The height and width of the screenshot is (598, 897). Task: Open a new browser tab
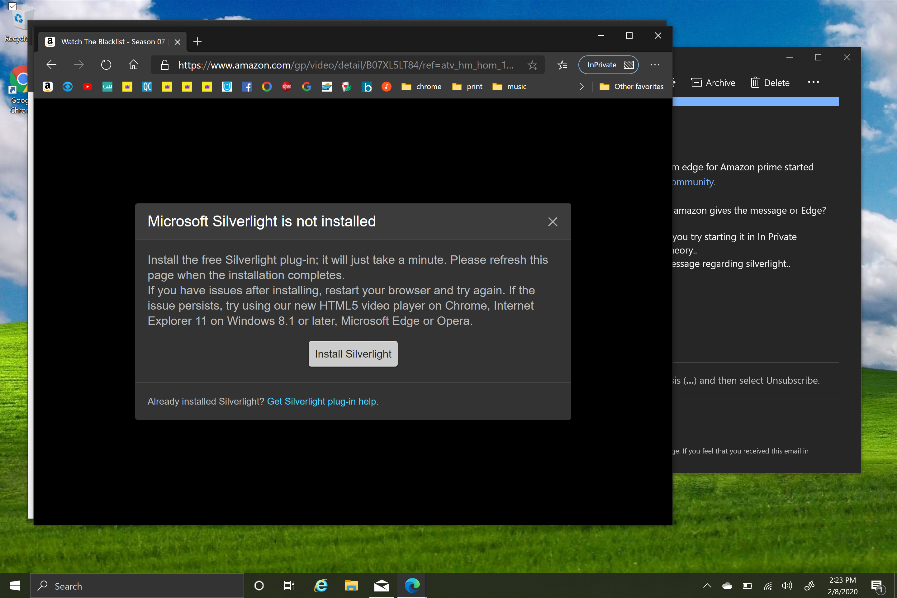tap(197, 41)
